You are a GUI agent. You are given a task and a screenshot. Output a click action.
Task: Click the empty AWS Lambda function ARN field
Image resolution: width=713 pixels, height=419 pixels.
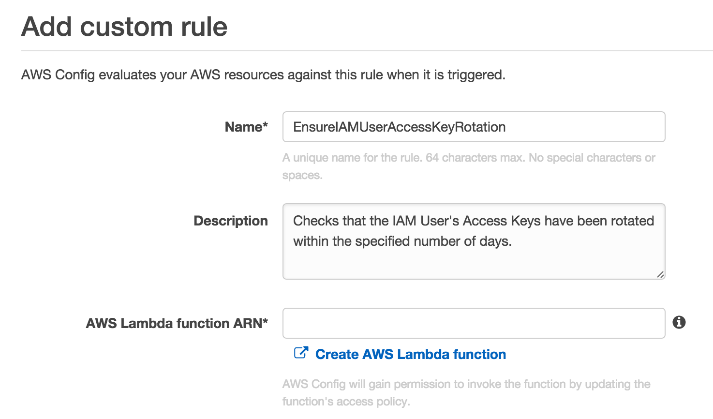[473, 323]
